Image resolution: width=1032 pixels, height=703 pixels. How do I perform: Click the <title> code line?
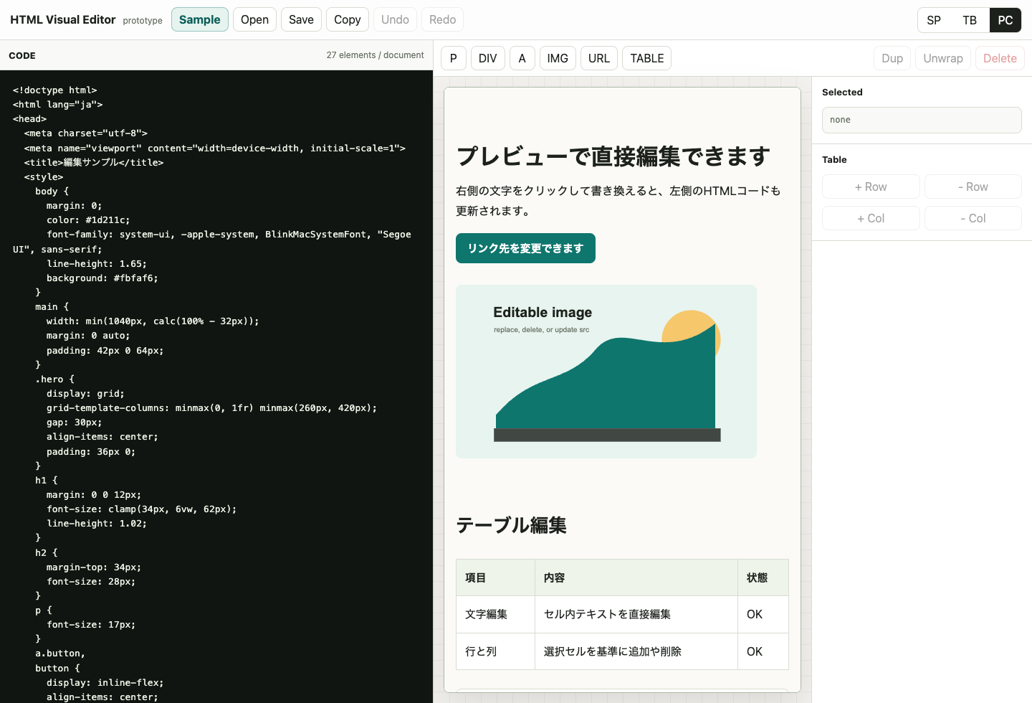click(94, 163)
